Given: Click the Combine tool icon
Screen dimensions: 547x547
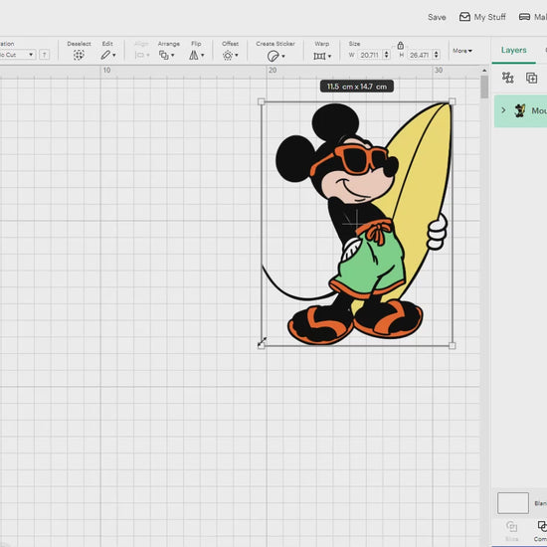Looking at the screenshot, I should click(x=542, y=526).
